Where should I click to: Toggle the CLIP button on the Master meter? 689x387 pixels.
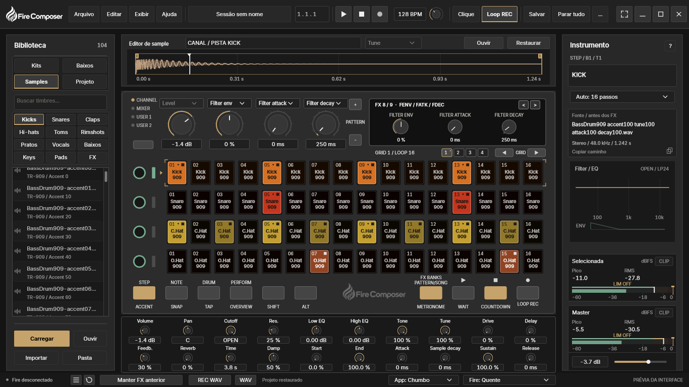coord(664,312)
